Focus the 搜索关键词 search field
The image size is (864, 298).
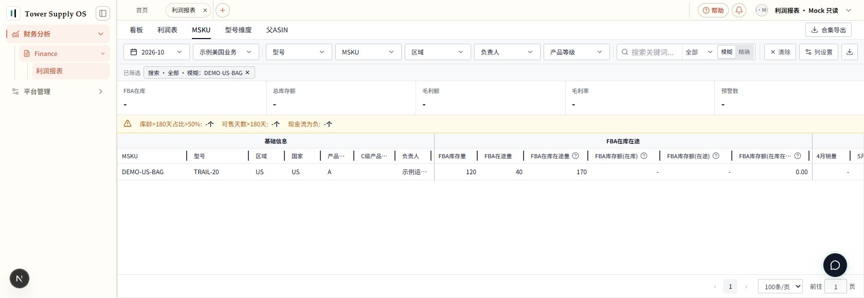652,52
